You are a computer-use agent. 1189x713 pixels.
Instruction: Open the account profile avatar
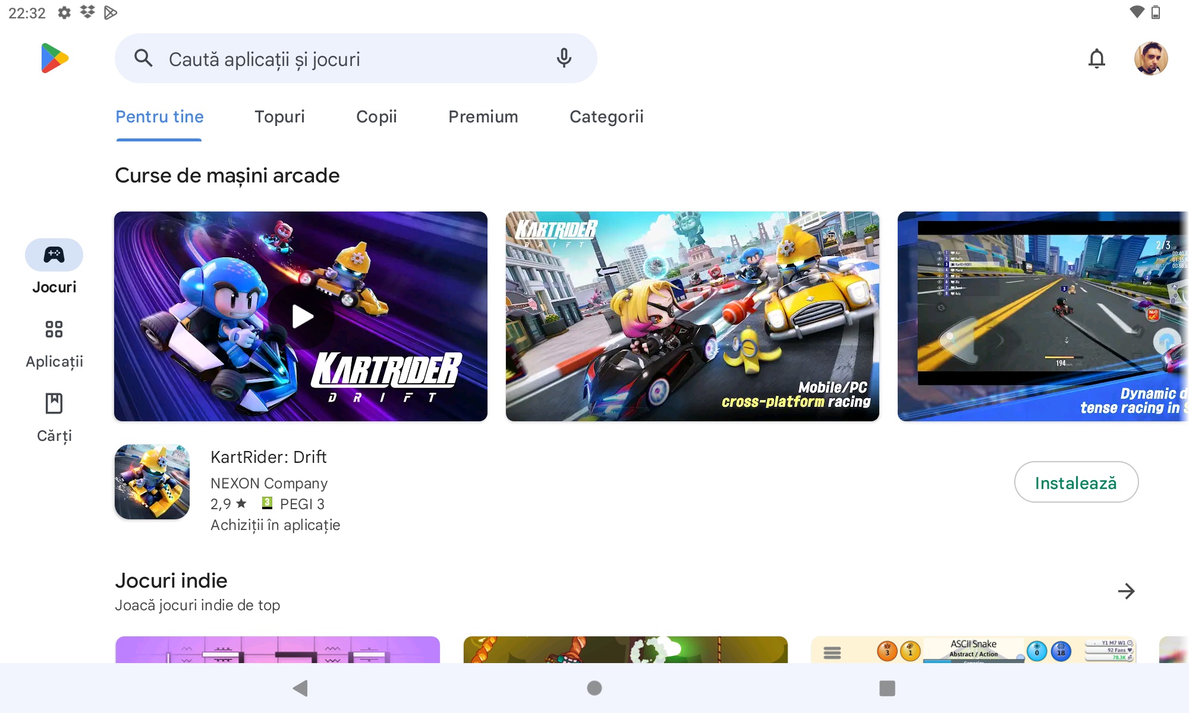(1151, 58)
